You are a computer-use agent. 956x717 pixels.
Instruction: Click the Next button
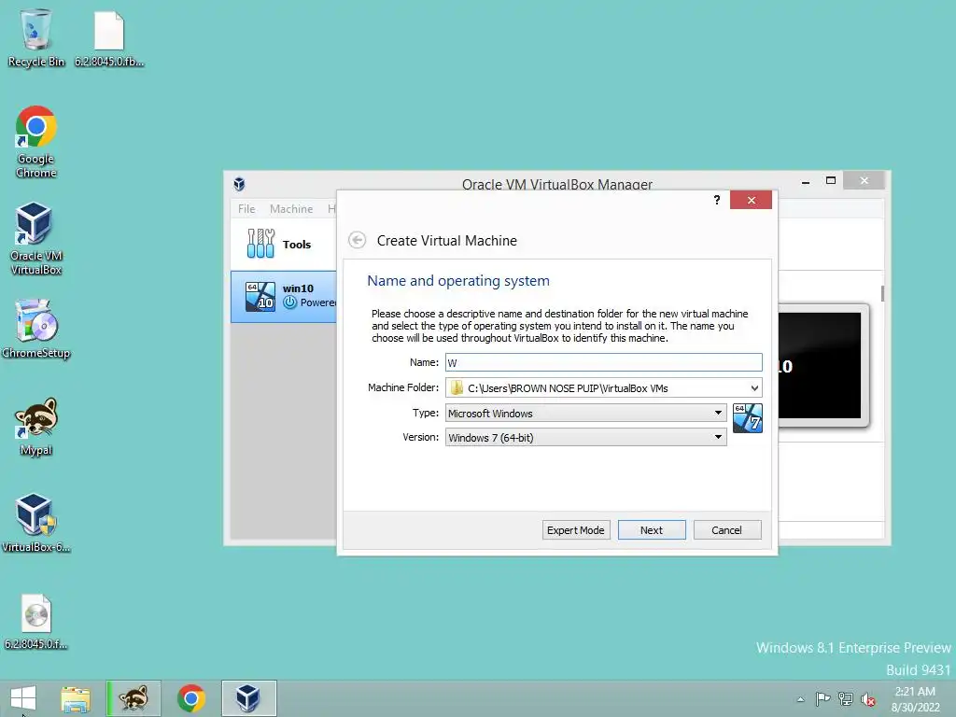pos(651,530)
